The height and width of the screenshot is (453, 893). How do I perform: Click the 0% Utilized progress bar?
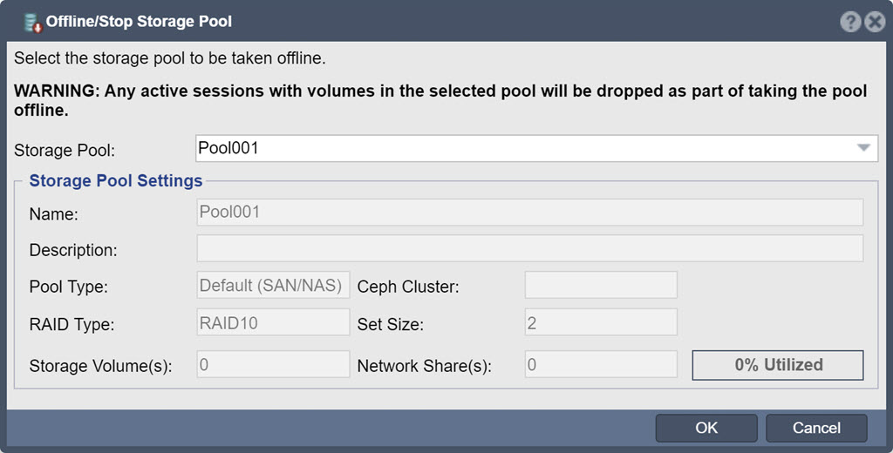pos(778,365)
